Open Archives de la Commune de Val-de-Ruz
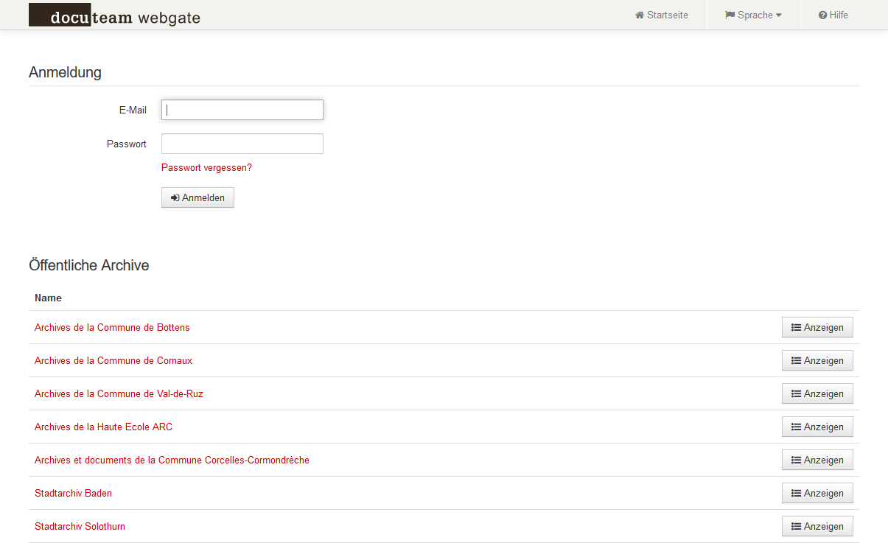This screenshot has height=543, width=888. 119,393
